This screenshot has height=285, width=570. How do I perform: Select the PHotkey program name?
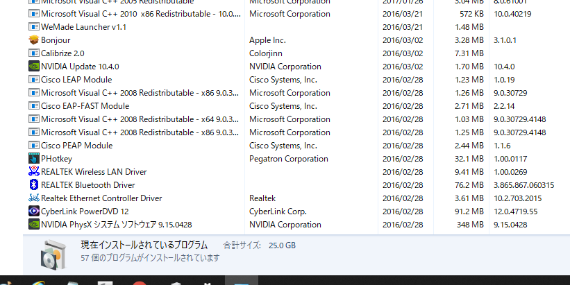point(56,159)
